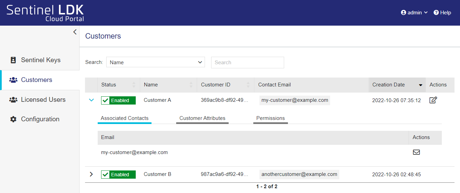Open the admin user menu

click(414, 13)
